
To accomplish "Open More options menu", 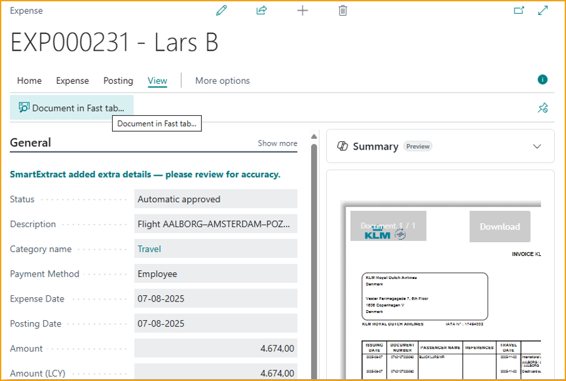I will pos(222,81).
